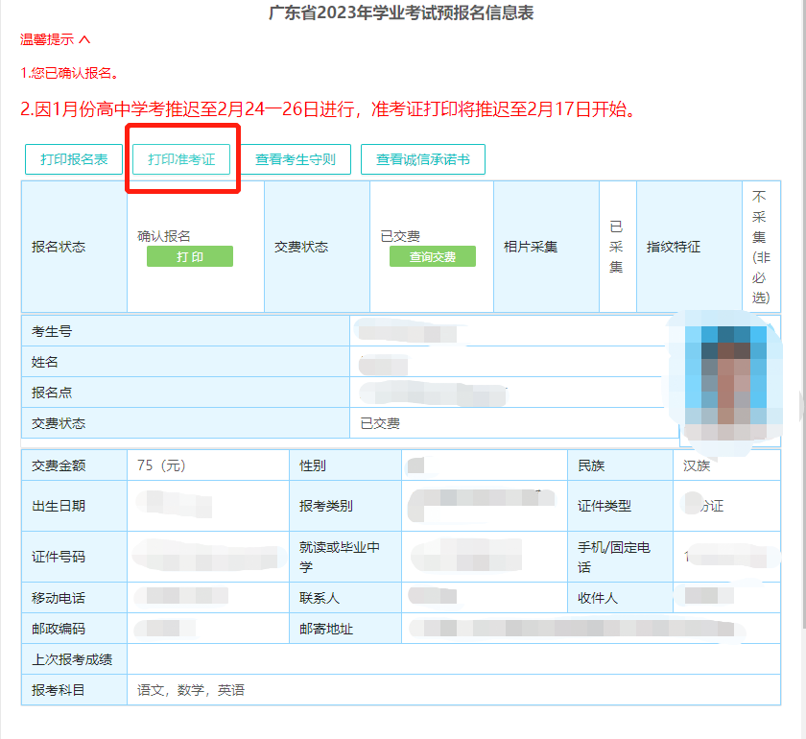Click the red notice about 准考证打印推迟
The height and width of the screenshot is (739, 806).
pyautogui.click(x=329, y=109)
